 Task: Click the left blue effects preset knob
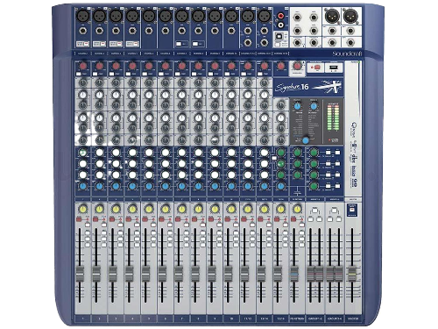[297, 106]
